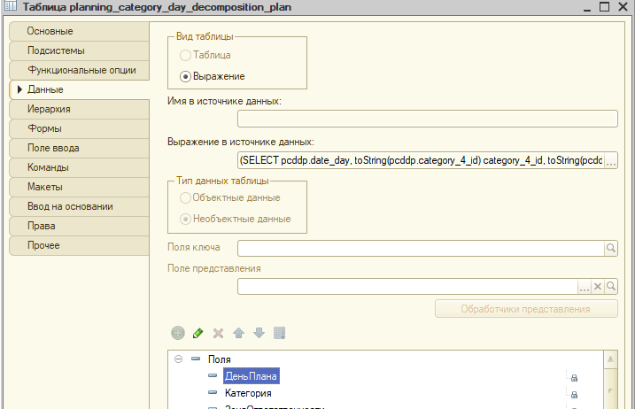The height and width of the screenshot is (409, 635).
Task: Select Необъектные данные radio option
Action: coord(185,219)
